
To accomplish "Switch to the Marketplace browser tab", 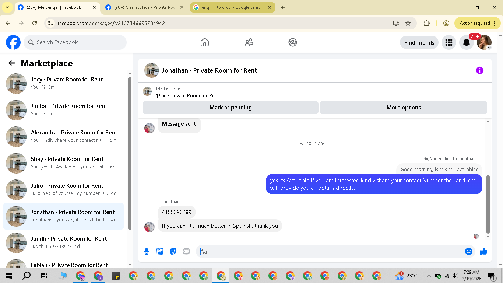I will (x=145, y=7).
